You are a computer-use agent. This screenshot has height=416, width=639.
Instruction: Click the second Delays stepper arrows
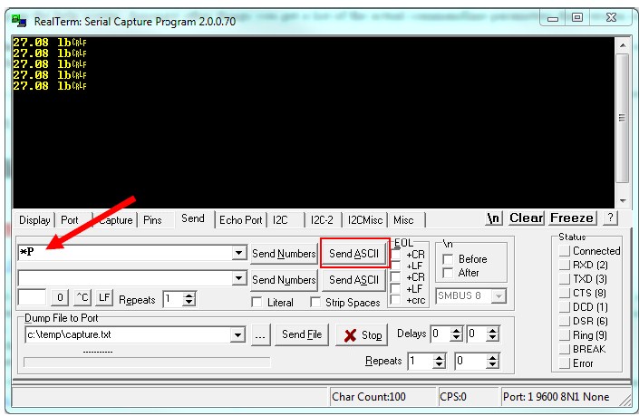tap(493, 334)
